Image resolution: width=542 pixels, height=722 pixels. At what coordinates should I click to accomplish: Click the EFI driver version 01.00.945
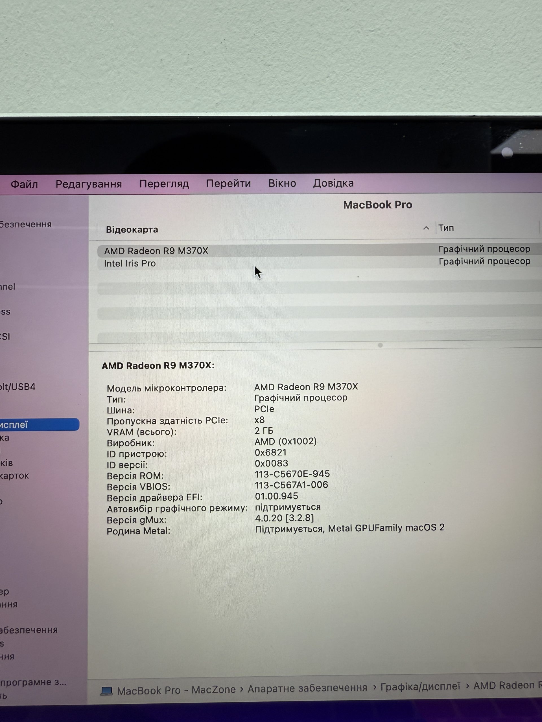[x=277, y=496]
